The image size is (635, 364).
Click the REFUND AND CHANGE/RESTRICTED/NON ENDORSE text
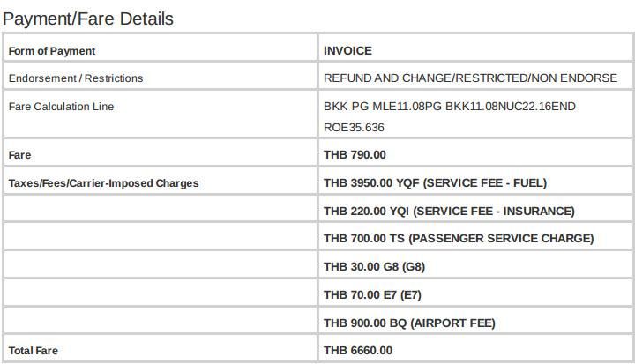(x=471, y=78)
